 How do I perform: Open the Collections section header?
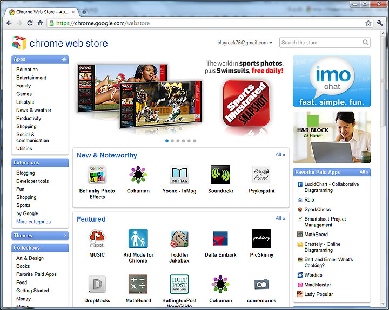point(40,248)
